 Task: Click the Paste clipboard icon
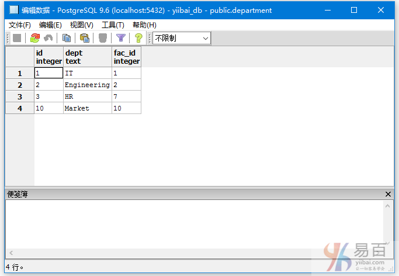(85, 38)
